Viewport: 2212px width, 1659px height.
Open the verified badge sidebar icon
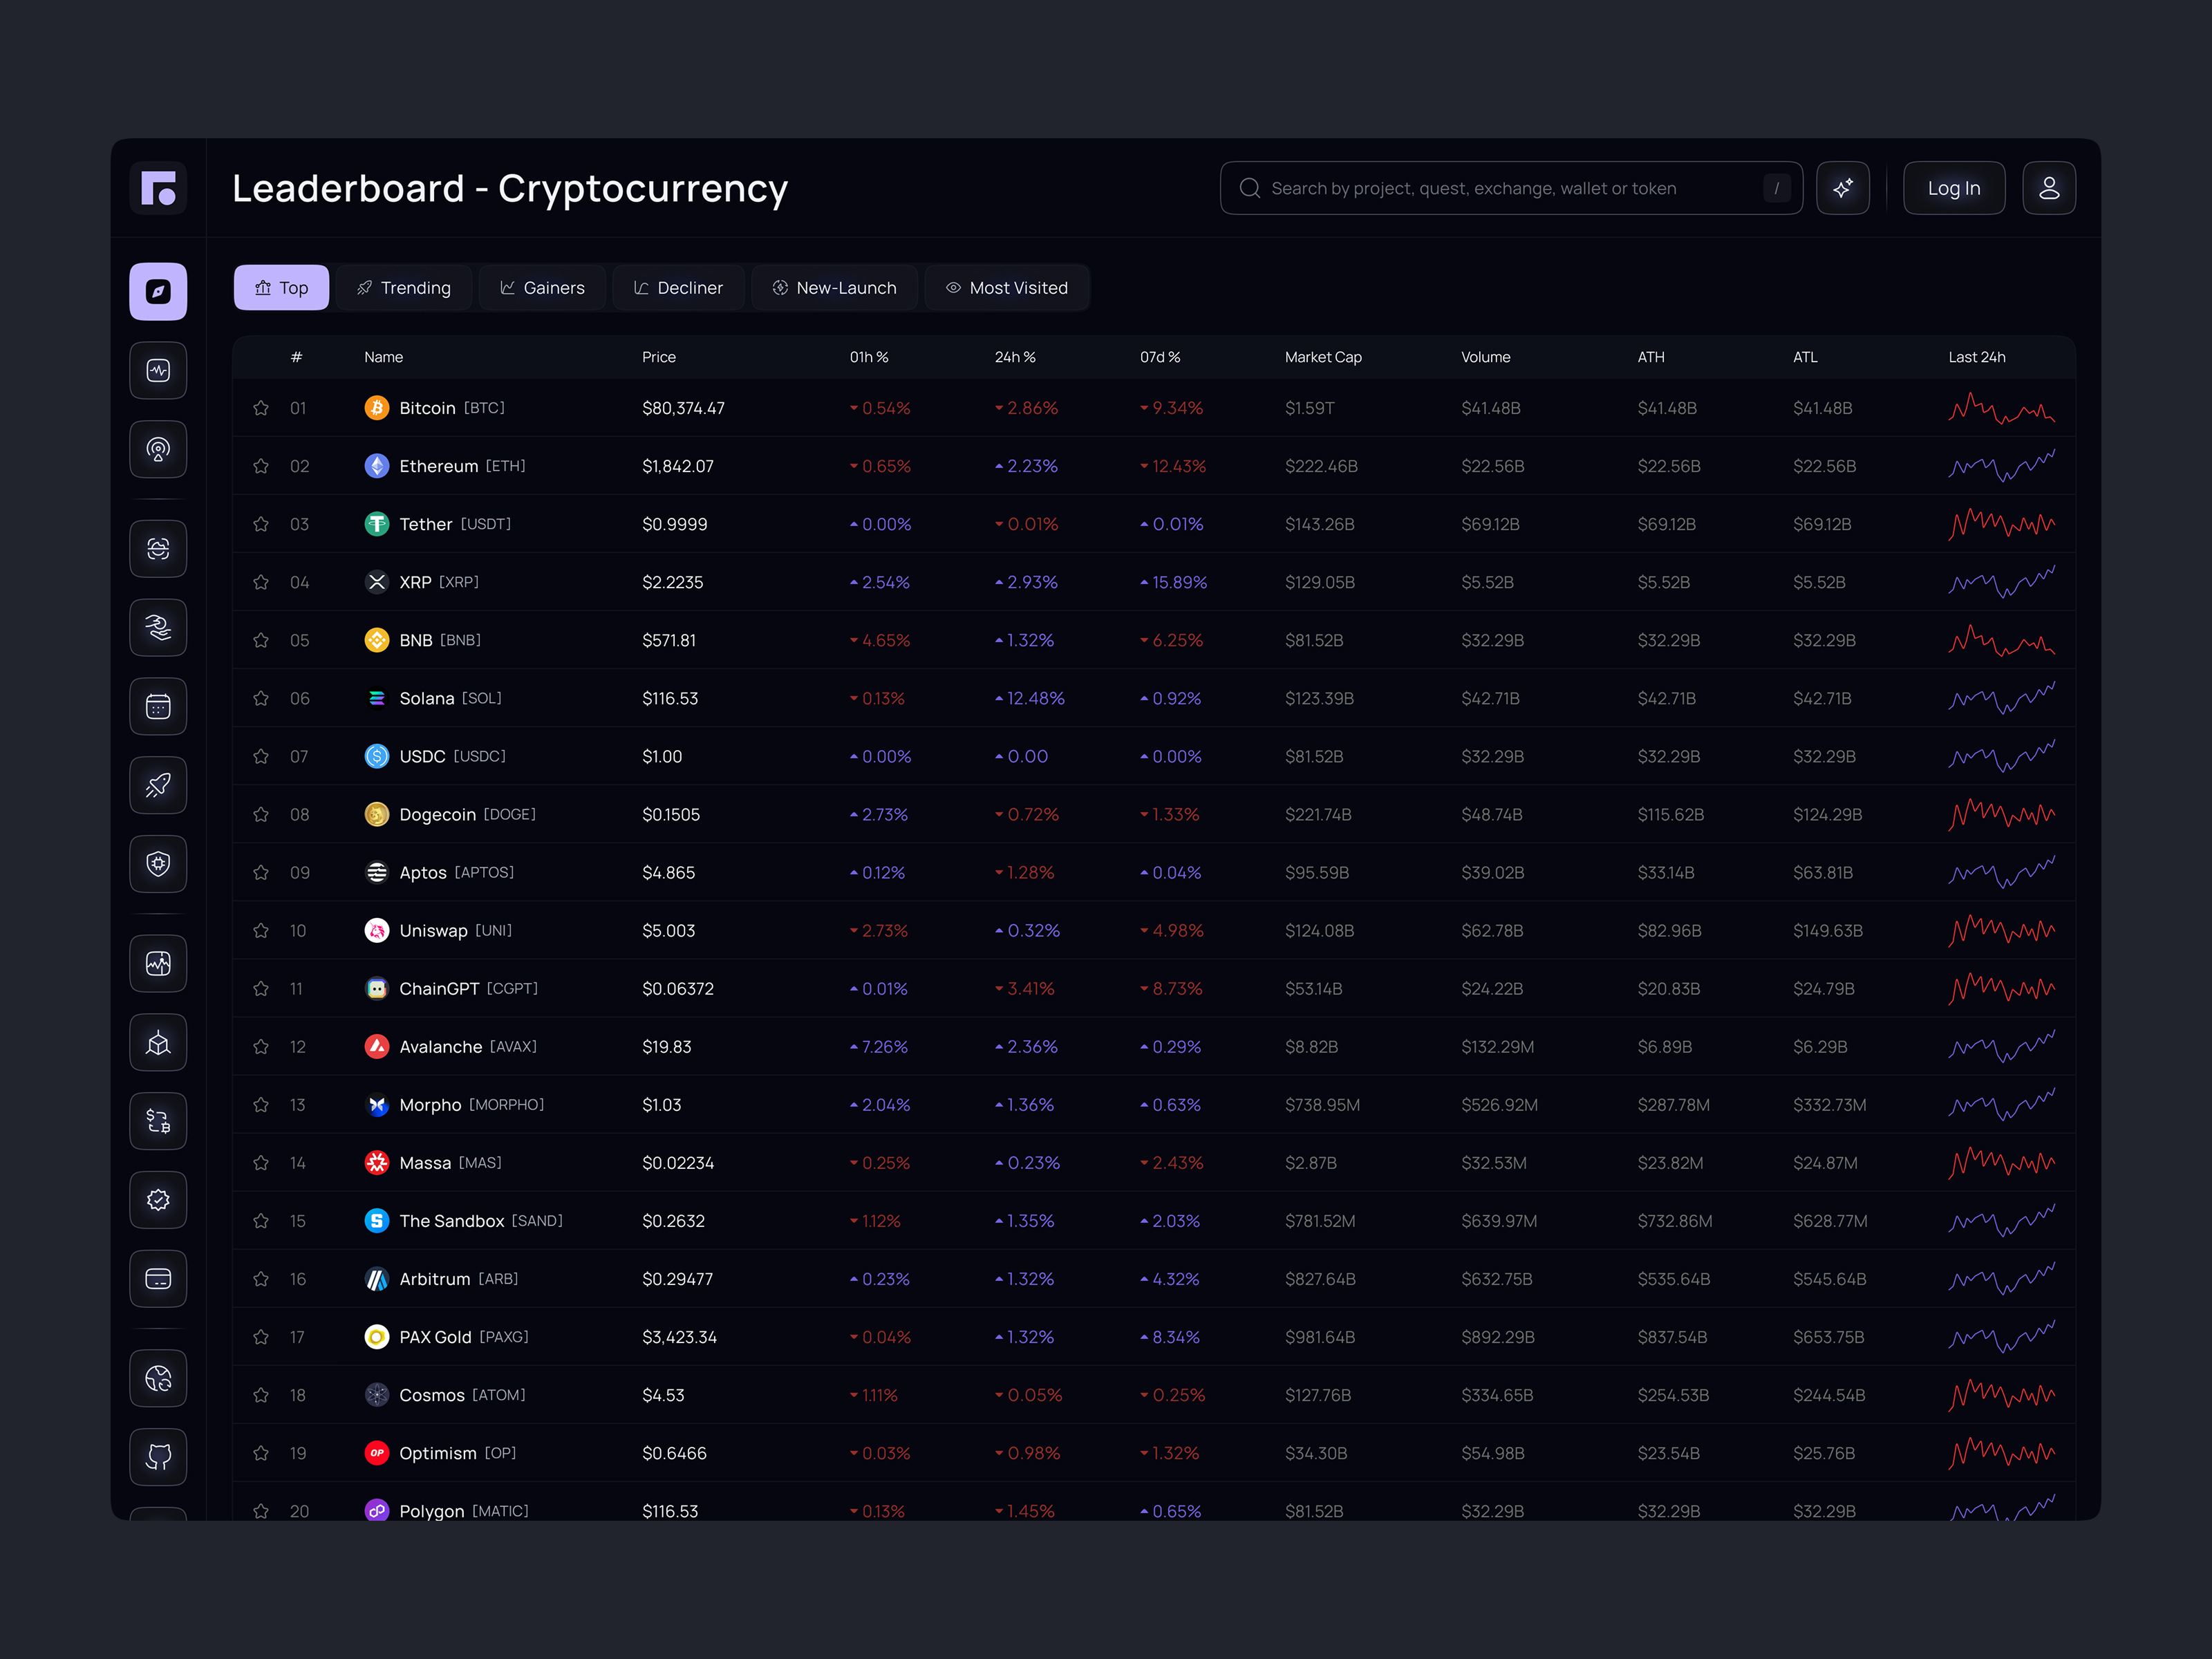(x=158, y=1200)
